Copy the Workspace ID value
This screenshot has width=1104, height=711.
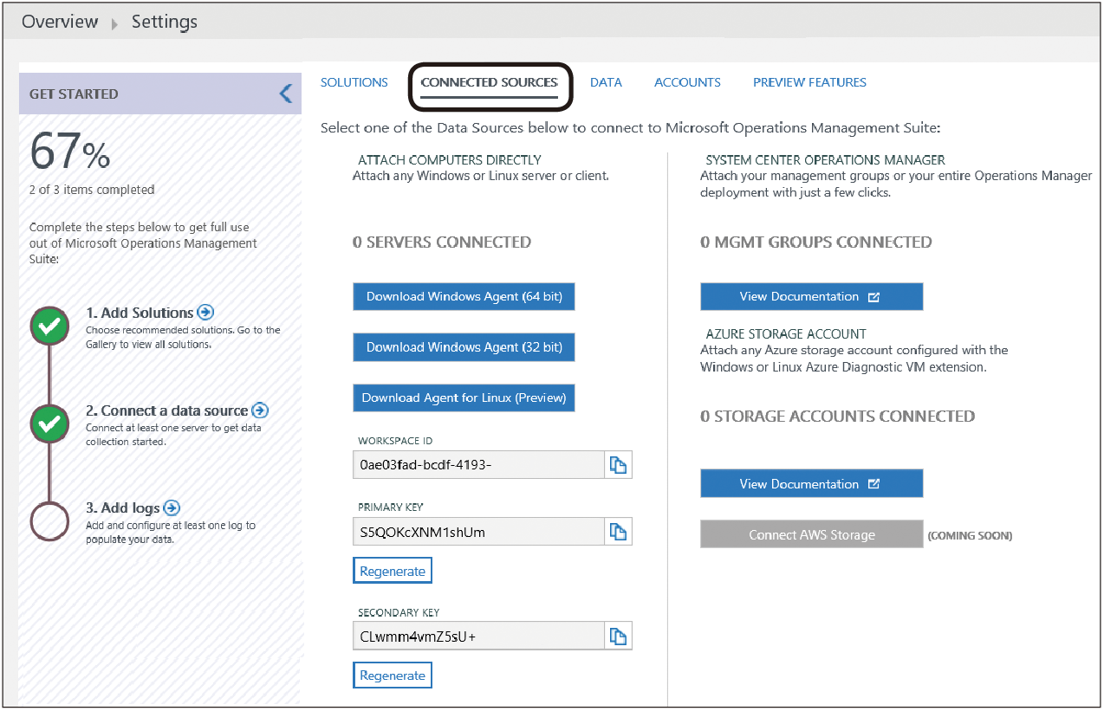click(x=618, y=465)
